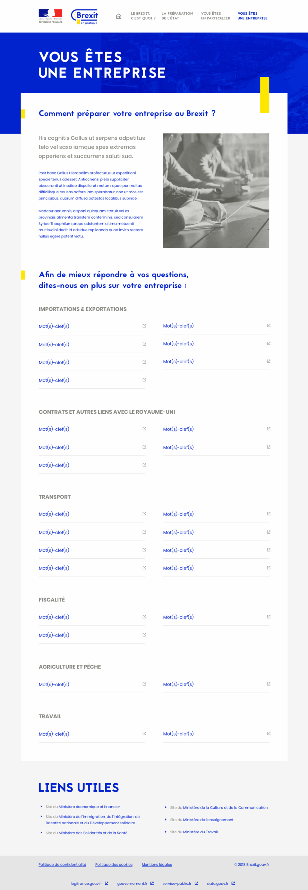Click external icon of first Fiscalité keyword
Screen dimensions: 308x890
pyautogui.click(x=144, y=617)
